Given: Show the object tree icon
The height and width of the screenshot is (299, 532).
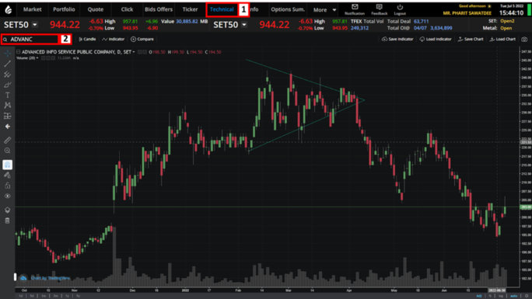Looking at the screenshot, I should pyautogui.click(x=8, y=210).
